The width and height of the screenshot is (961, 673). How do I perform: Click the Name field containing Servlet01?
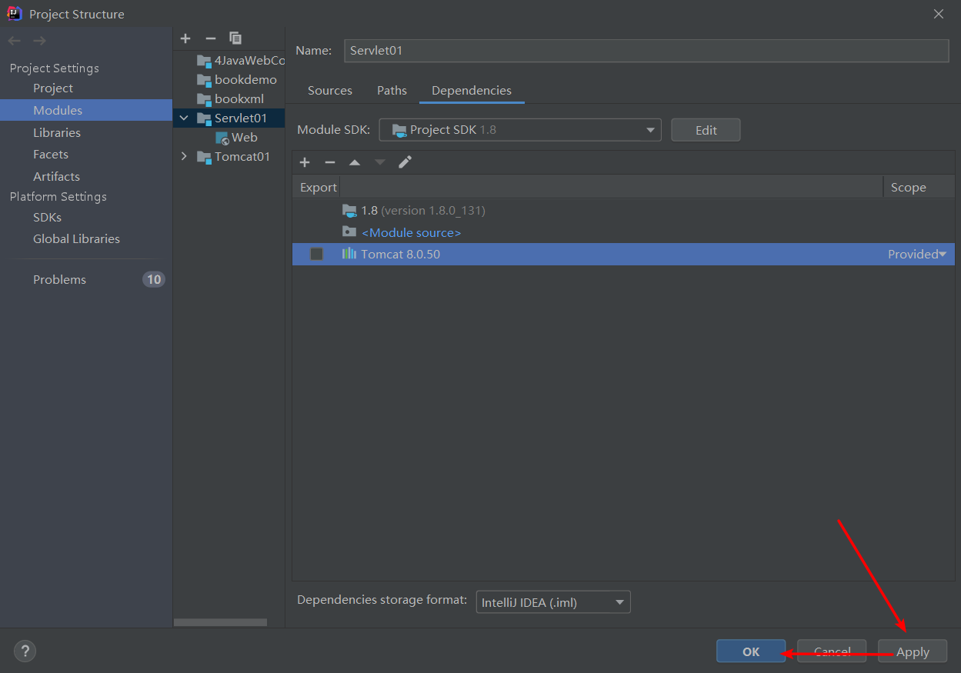(646, 51)
